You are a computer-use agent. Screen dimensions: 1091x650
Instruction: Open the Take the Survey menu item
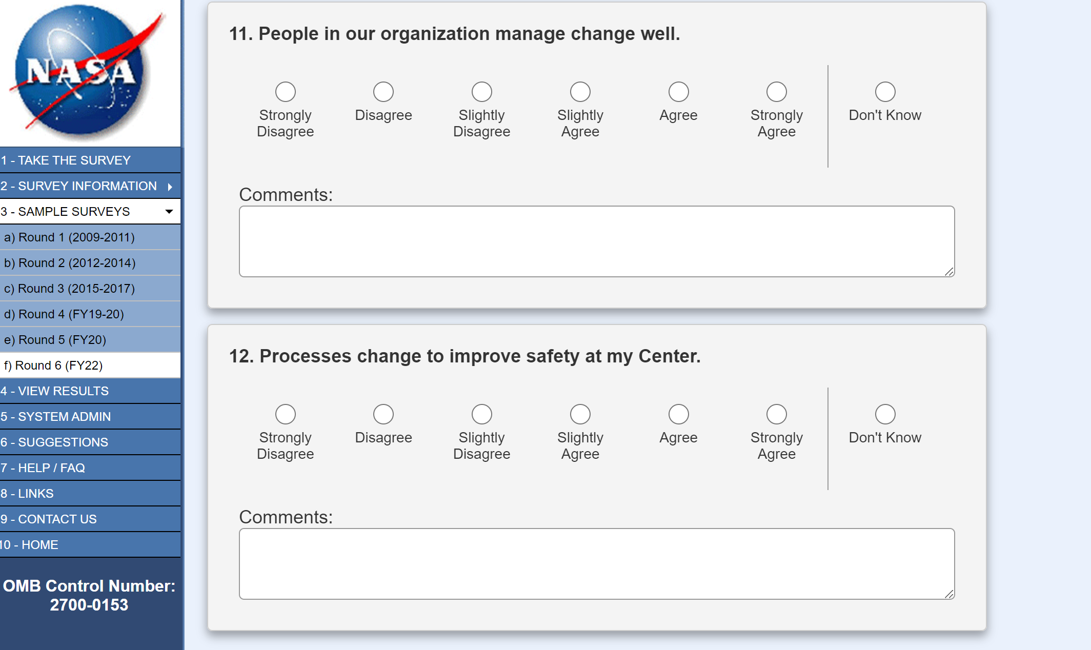coord(66,160)
